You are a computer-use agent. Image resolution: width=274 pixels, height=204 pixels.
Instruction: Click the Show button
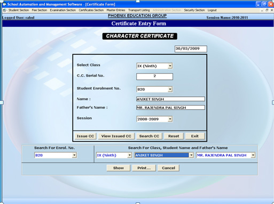pos(119,168)
